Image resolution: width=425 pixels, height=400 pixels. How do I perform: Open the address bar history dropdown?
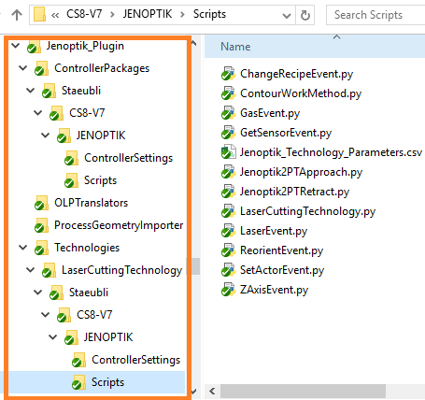pyautogui.click(x=287, y=15)
